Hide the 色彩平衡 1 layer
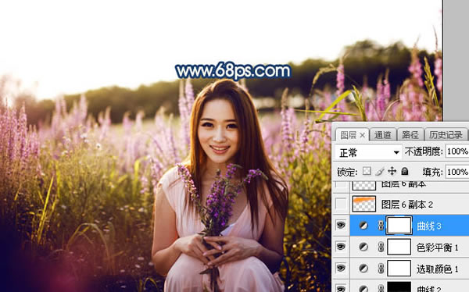 click(x=341, y=247)
